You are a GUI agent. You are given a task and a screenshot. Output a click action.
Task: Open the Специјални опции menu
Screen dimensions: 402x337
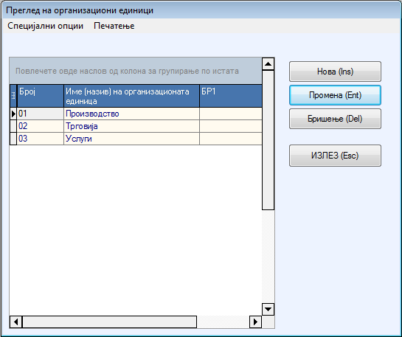tap(46, 26)
